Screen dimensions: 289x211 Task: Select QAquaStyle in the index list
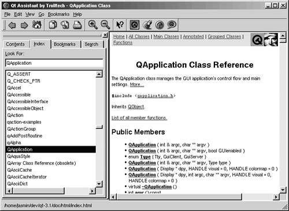click(x=51, y=156)
